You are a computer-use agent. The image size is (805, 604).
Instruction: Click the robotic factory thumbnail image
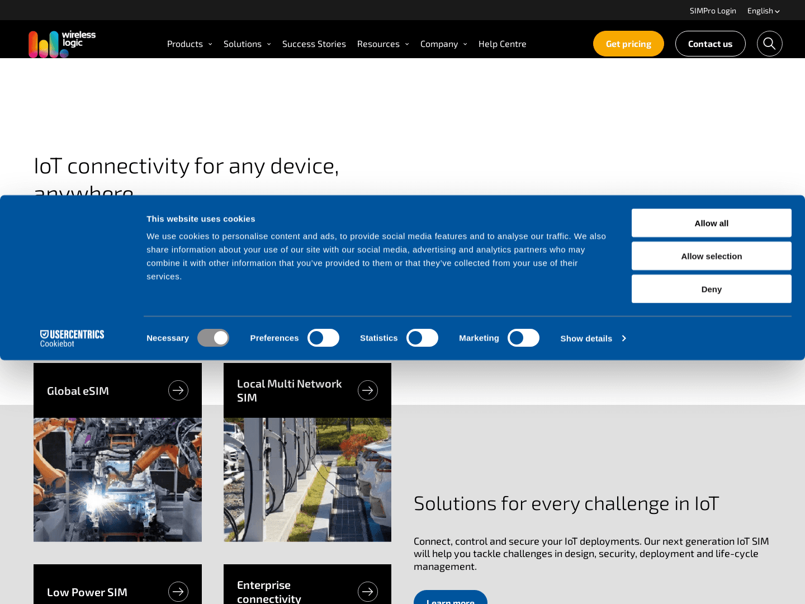pyautogui.click(x=117, y=480)
